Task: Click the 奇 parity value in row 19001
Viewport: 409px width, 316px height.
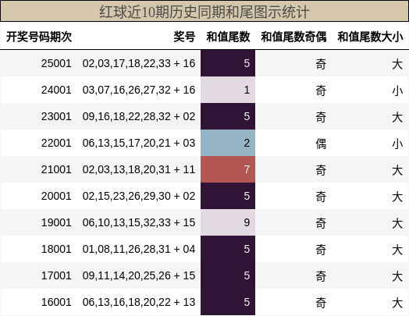Action: [321, 223]
